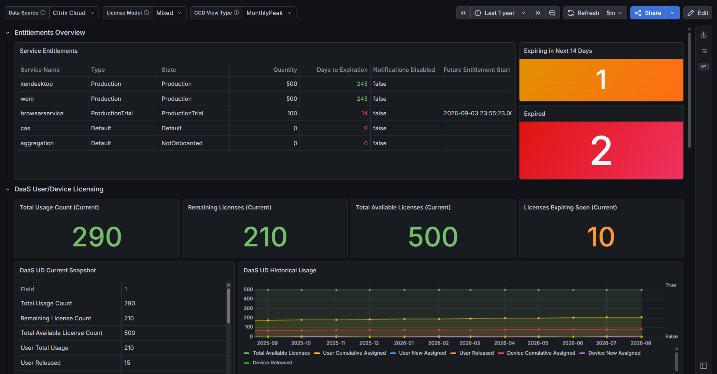717x374 pixels.
Task: Open the CCD View Type info icon
Action: coord(236,13)
